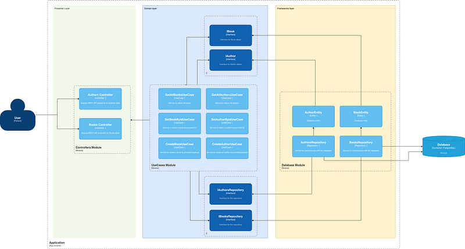Image resolution: width=465 pixels, height=249 pixels.
Task: Select the IBooksRepository interface box
Action: click(231, 220)
